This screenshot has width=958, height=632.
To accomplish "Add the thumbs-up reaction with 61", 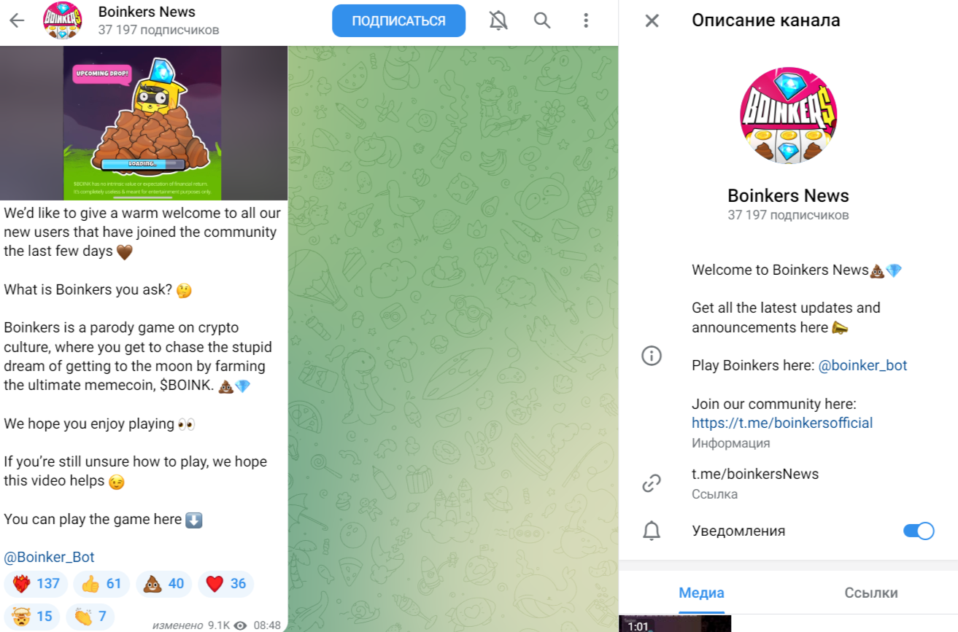I will pos(101,584).
